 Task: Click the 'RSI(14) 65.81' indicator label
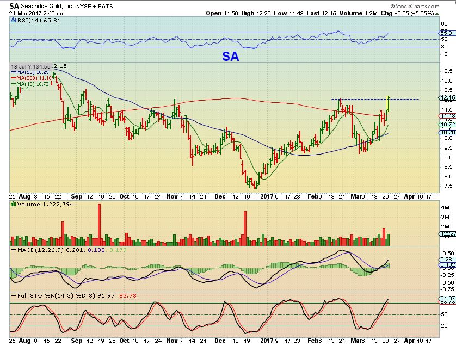coord(39,20)
